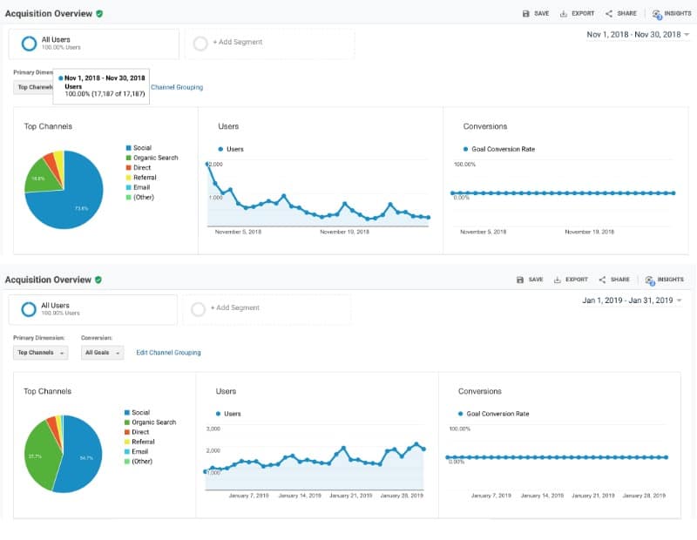Click the Direct legend swatch in January chart
This screenshot has height=540, width=697.
(x=127, y=432)
